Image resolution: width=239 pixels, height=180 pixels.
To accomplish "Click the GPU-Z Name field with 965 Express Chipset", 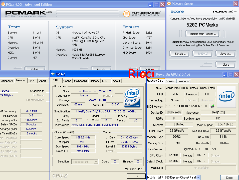I will click(190, 88).
